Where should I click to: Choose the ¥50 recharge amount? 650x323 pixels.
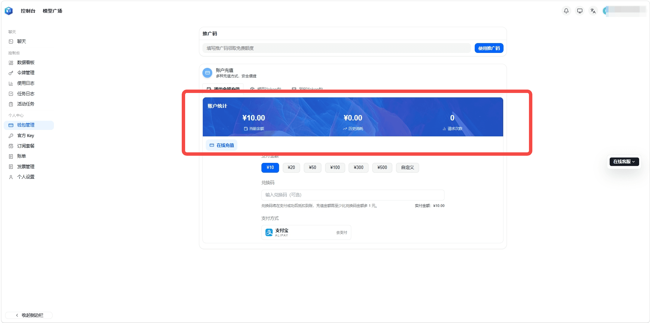tap(313, 168)
